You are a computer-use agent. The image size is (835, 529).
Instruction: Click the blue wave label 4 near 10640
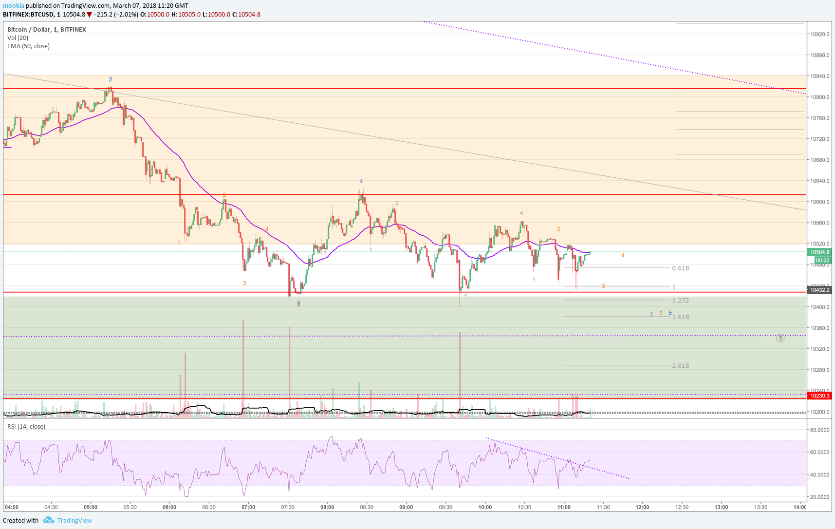(x=361, y=181)
